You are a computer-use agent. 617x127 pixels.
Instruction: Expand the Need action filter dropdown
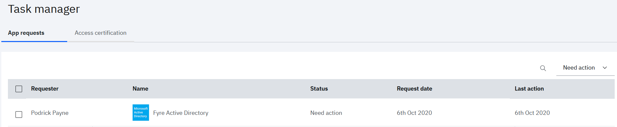pos(585,68)
